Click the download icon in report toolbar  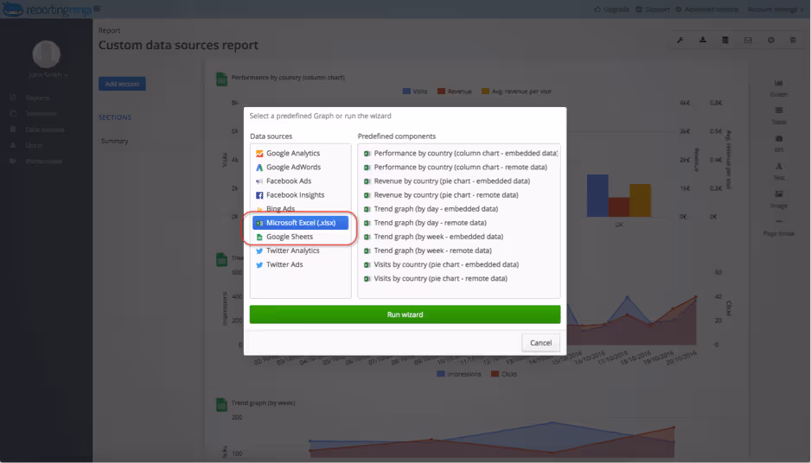703,41
